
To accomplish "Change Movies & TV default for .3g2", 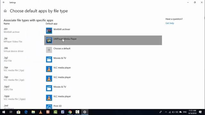I will pyautogui.click(x=103, y=59).
